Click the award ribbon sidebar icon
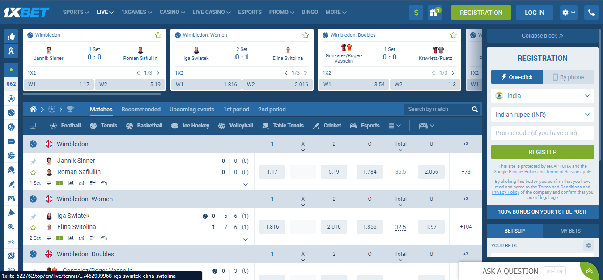The height and width of the screenshot is (280, 603). pyautogui.click(x=11, y=51)
